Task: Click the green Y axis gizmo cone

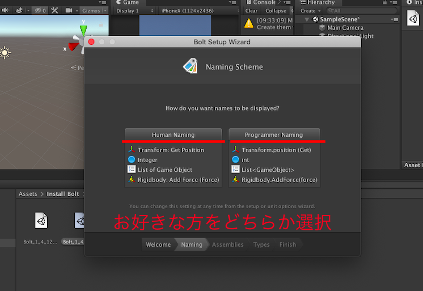Action: click(x=83, y=29)
